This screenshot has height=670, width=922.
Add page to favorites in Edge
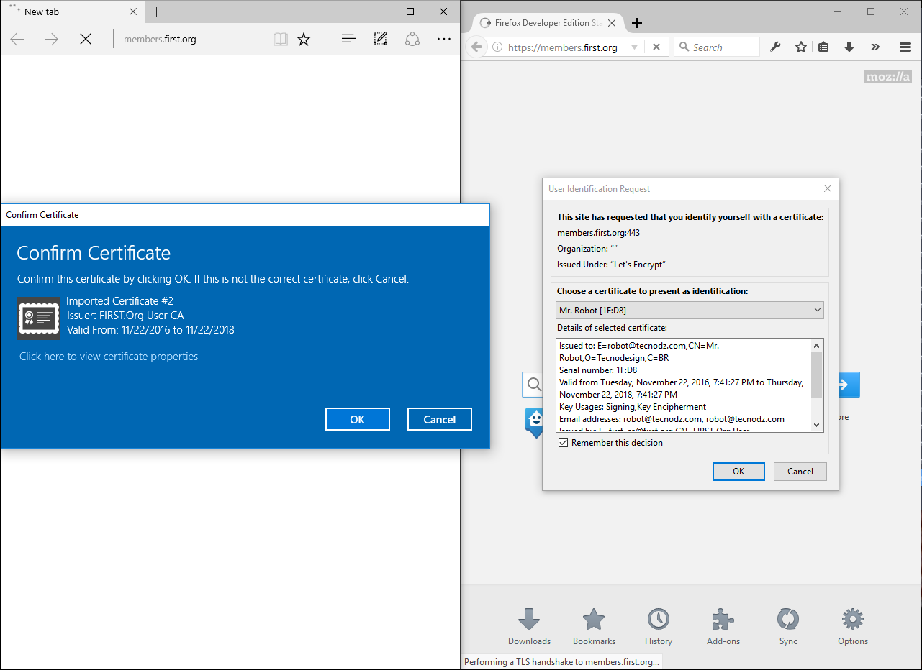point(304,39)
